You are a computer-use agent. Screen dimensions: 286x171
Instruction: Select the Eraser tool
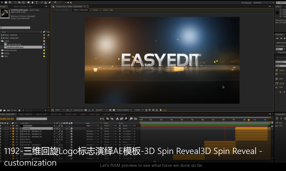tap(50, 3)
